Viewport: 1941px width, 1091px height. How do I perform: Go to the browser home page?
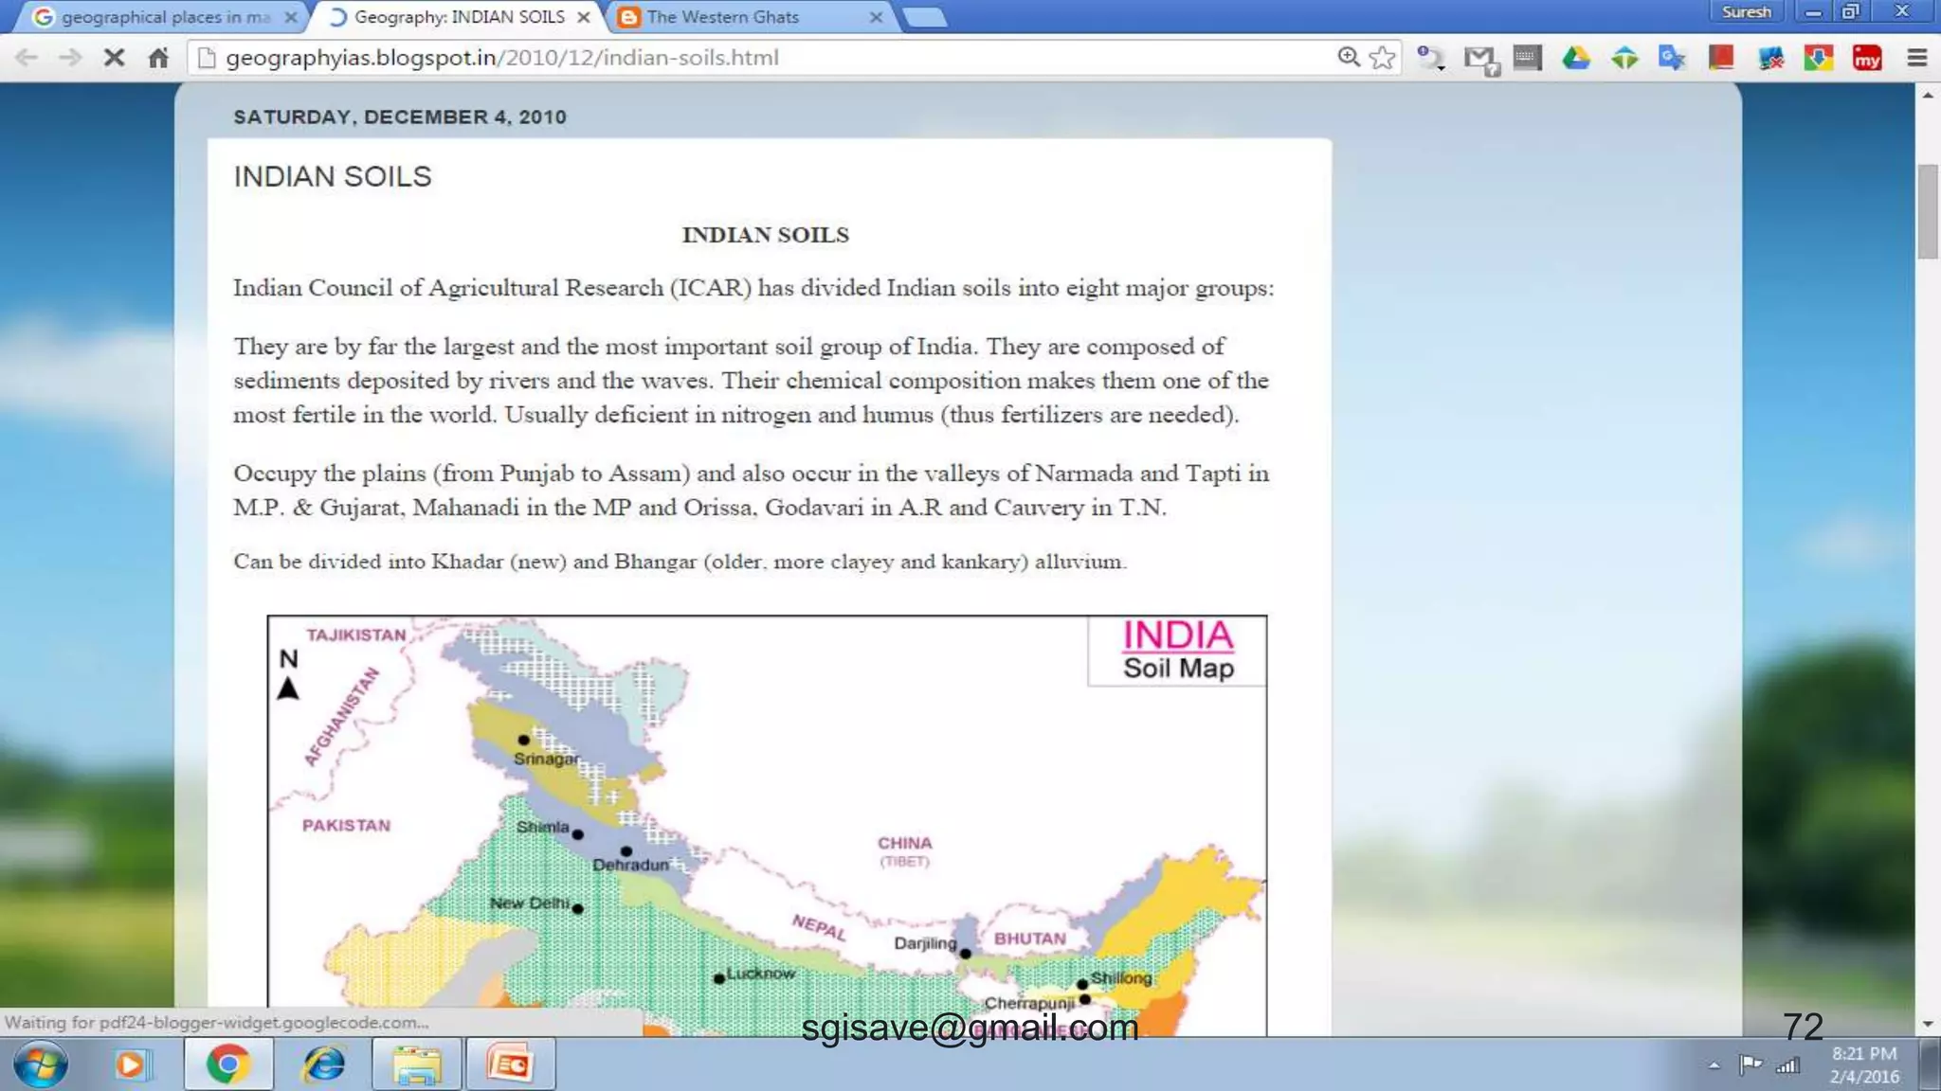(158, 58)
